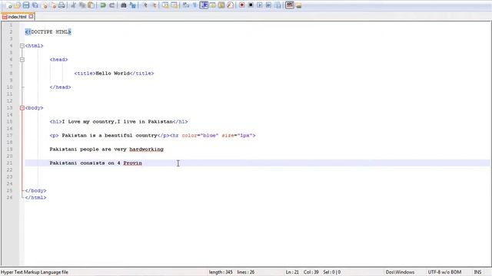Start macro recording with the red dot
492x276 pixels.
(242, 5)
